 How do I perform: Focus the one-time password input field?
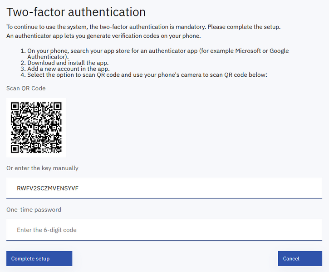tap(164, 230)
